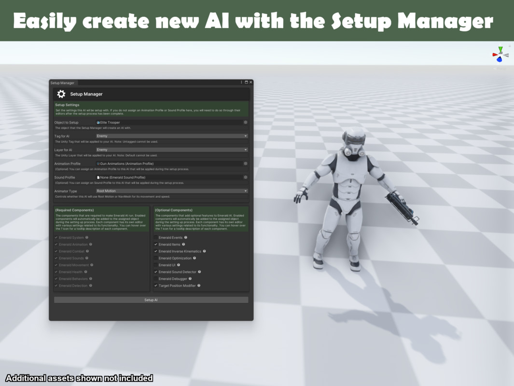Screen dimensions: 514x386
Task: Click the Setup Settings heading
Action: point(67,105)
